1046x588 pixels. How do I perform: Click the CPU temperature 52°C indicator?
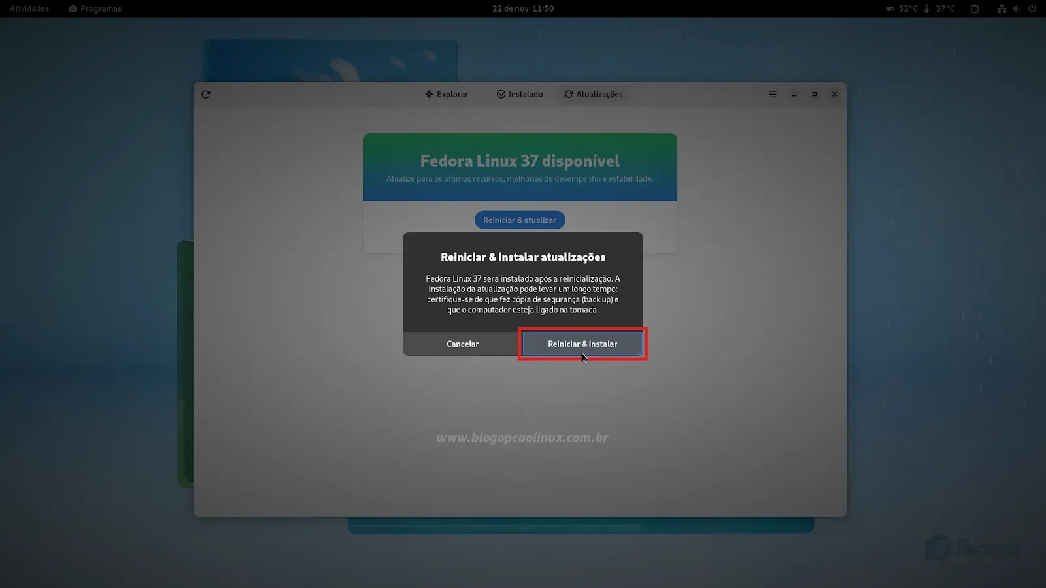click(902, 8)
